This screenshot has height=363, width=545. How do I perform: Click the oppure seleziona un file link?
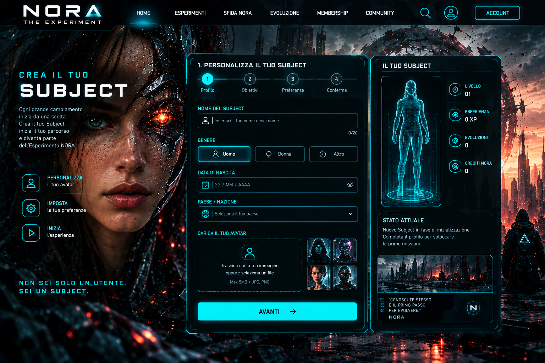coord(250,273)
